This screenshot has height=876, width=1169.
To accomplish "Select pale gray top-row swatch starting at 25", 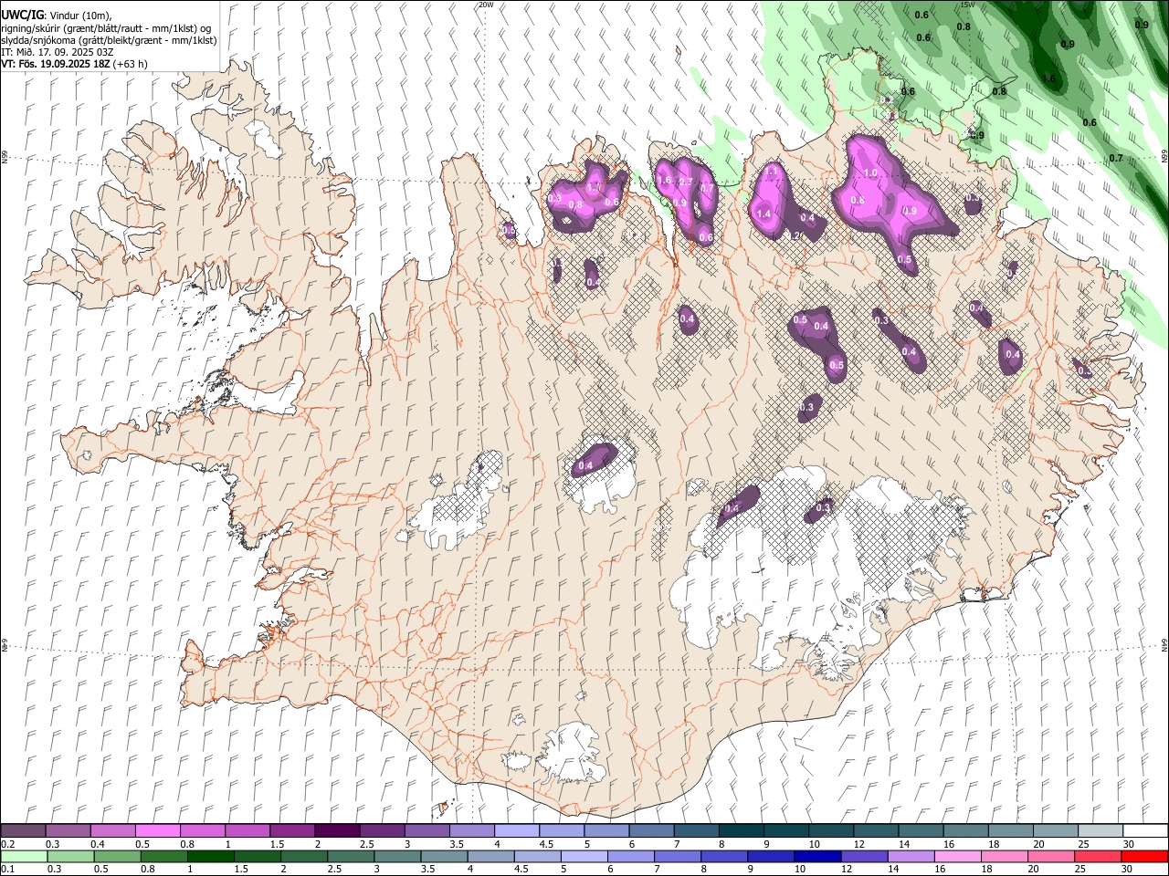I will click(1100, 831).
